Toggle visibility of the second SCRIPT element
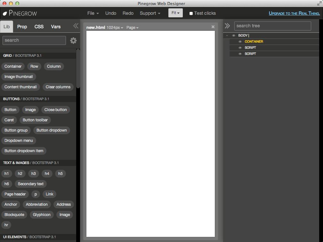Screen dimensions: 323x242 coord(240,54)
